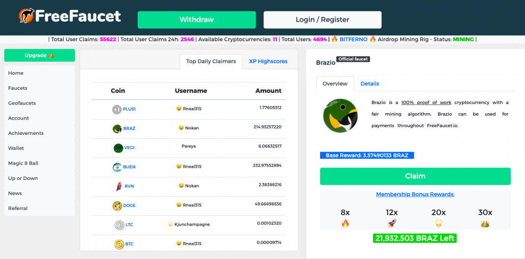Click the BTC orange coin icon

click(119, 244)
